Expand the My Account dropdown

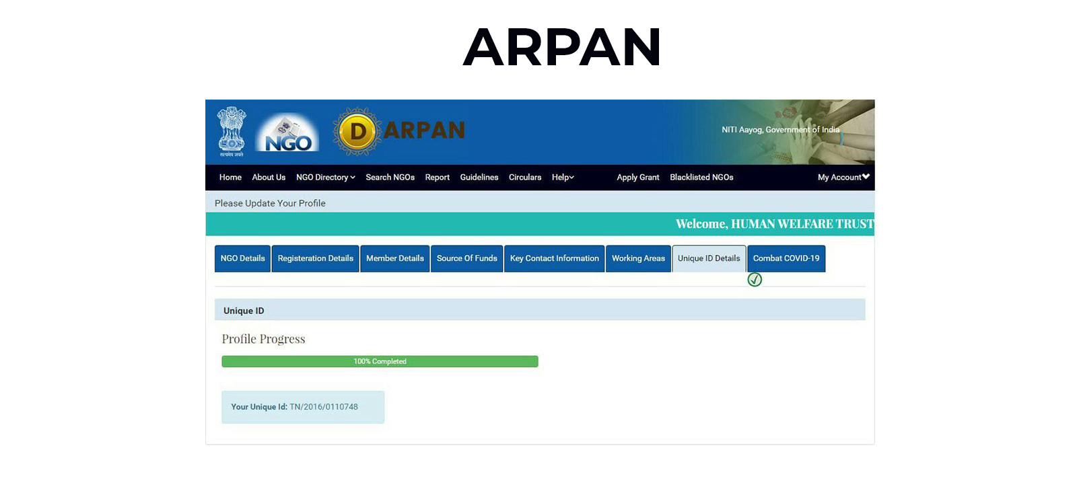pos(843,178)
